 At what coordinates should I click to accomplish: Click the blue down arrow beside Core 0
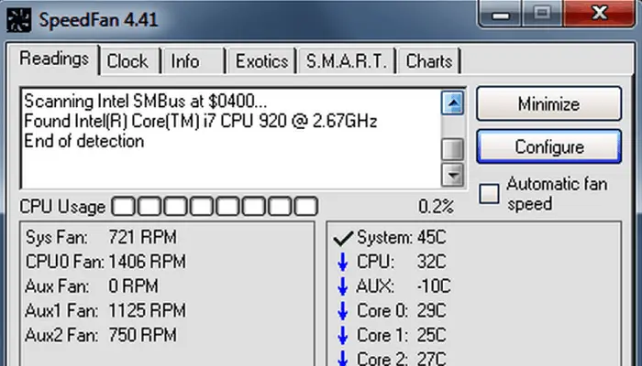343,311
